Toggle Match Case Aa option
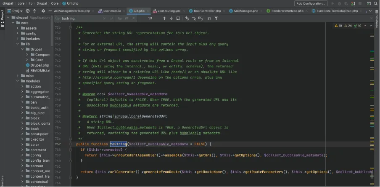 point(119,18)
